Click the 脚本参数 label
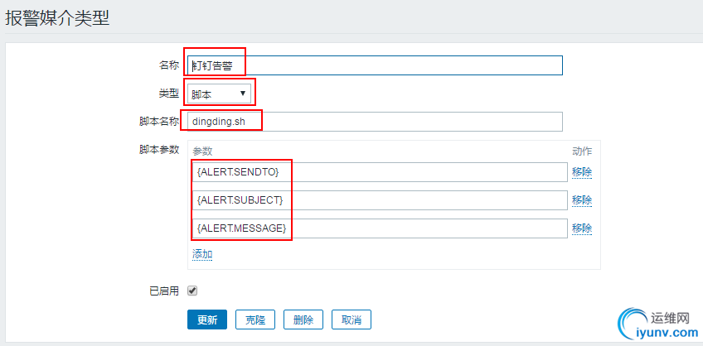703x346 pixels. [x=159, y=150]
